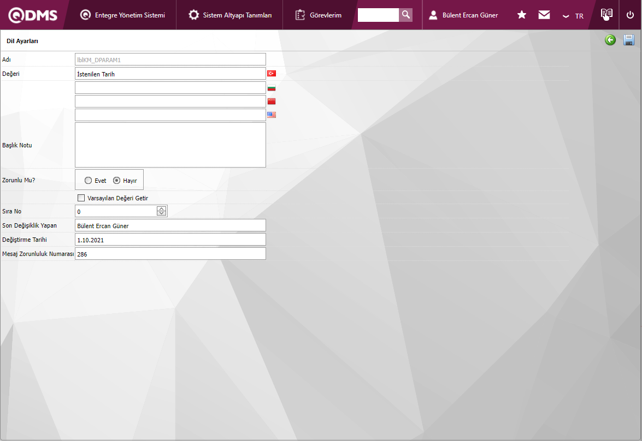The width and height of the screenshot is (642, 441).
Task: Click the Entegre Yönetim Sistemi circle icon
Action: [x=85, y=15]
